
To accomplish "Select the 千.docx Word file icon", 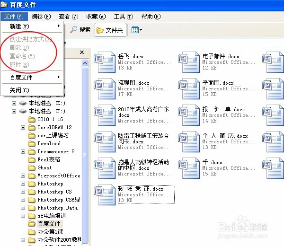I will 189,168.
